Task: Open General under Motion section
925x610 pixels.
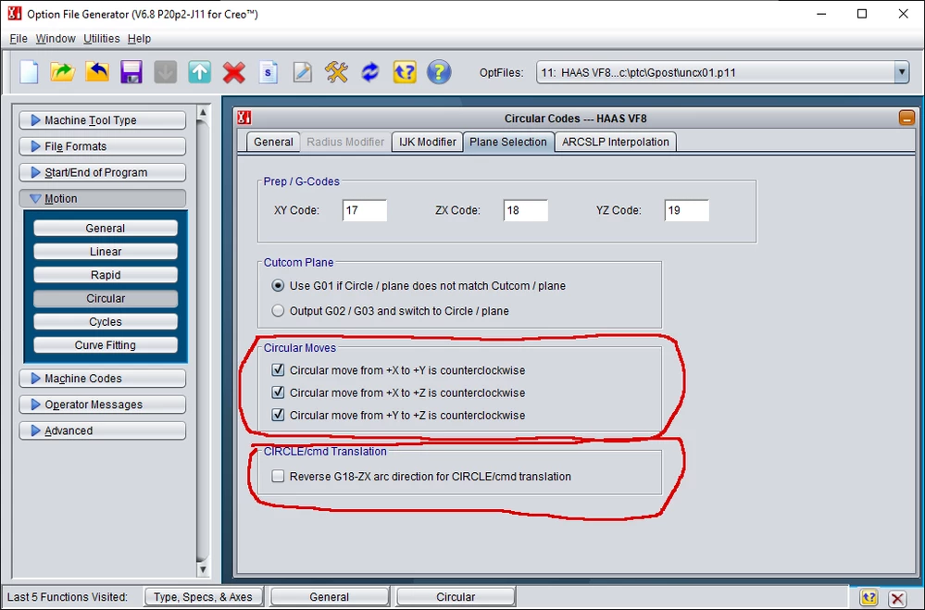Action: point(106,228)
